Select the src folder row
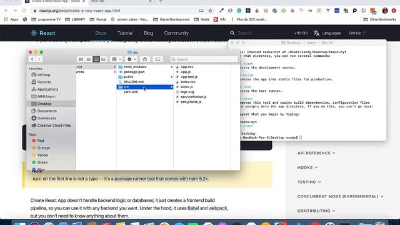Screen dimensions: 400x225 pos(145,87)
